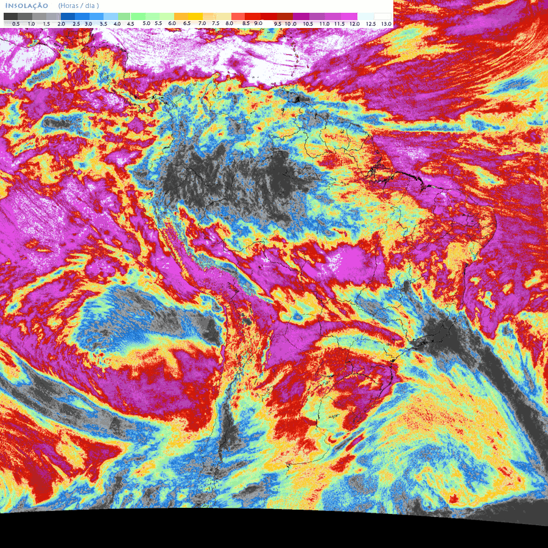Select the bright red swatch above 9.0
This screenshot has height=548, width=548.
[253, 16]
